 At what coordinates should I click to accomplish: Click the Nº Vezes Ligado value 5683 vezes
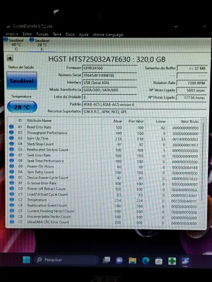192,90
